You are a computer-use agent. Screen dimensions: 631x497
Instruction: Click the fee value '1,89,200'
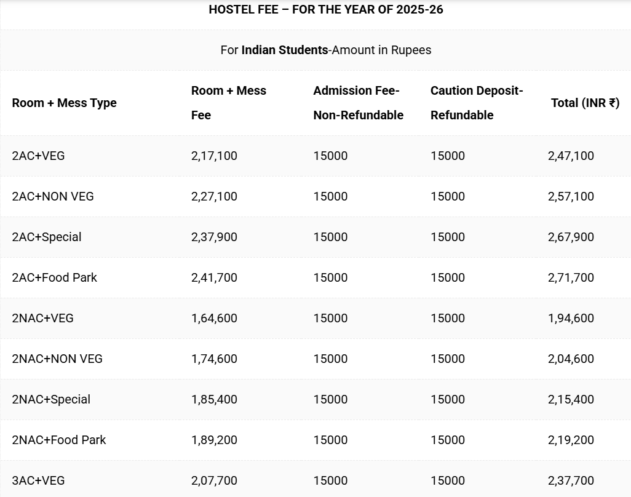214,440
